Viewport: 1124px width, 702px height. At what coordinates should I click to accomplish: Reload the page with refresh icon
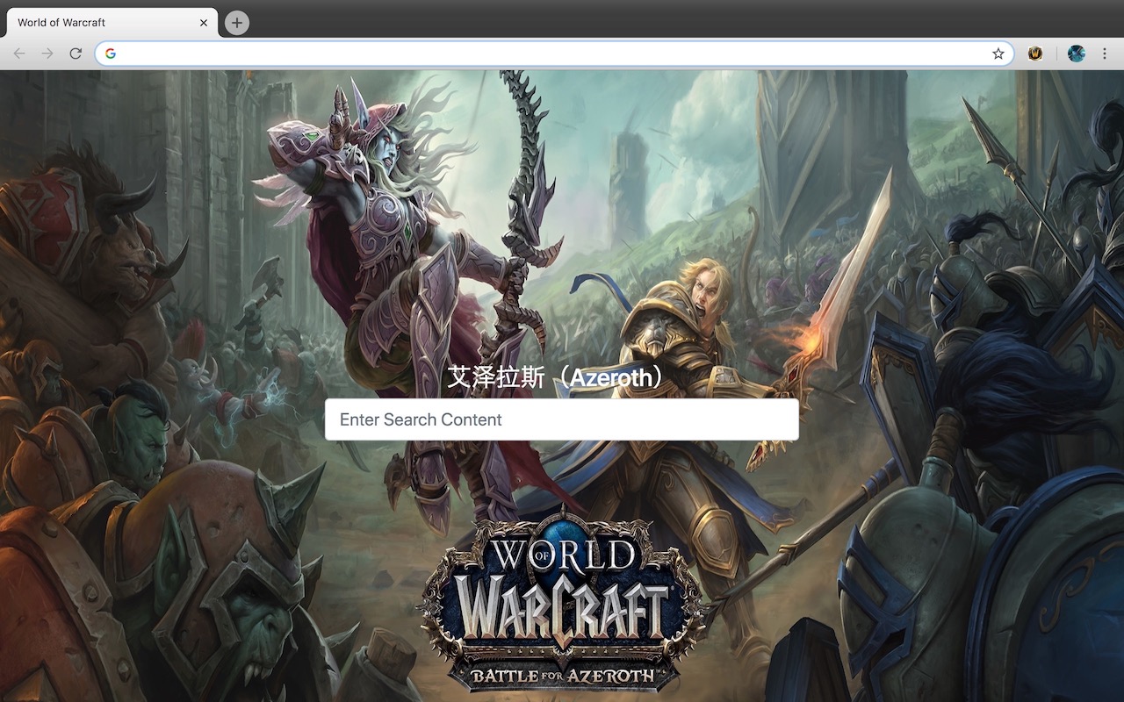76,54
